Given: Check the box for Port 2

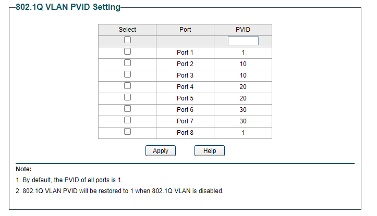Looking at the screenshot, I should (127, 63).
